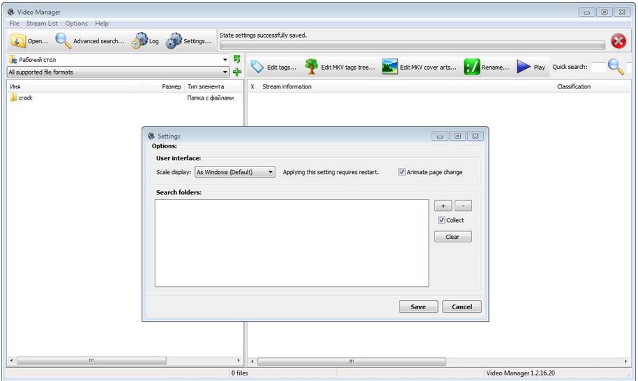
Task: Toggle Animate page change checkbox
Action: (x=402, y=172)
